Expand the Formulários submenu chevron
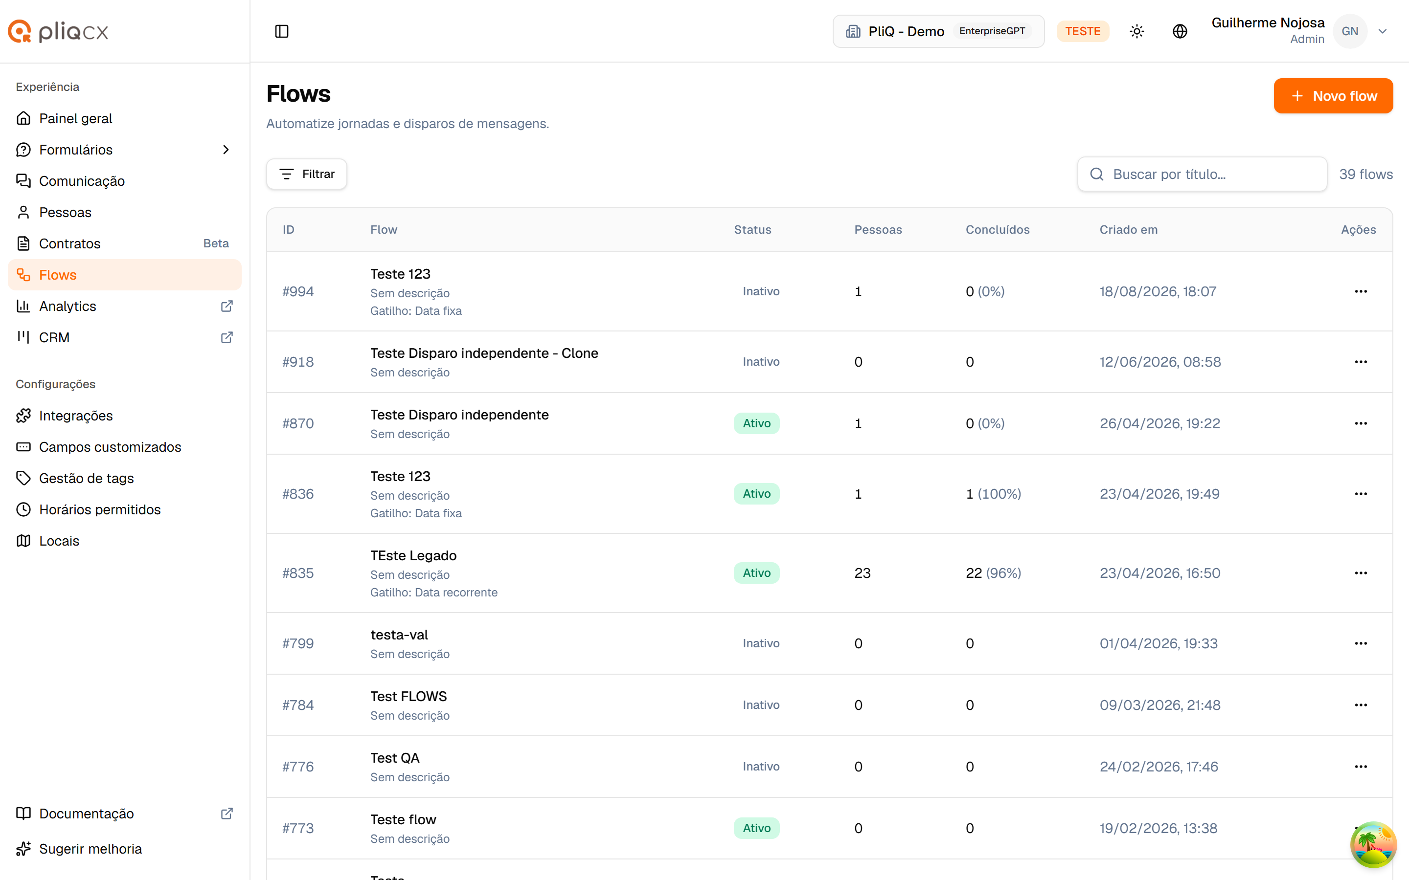 tap(226, 150)
